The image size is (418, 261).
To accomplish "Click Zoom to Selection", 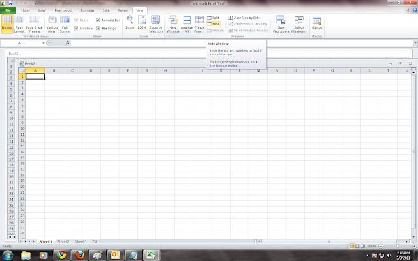I will pos(155,24).
